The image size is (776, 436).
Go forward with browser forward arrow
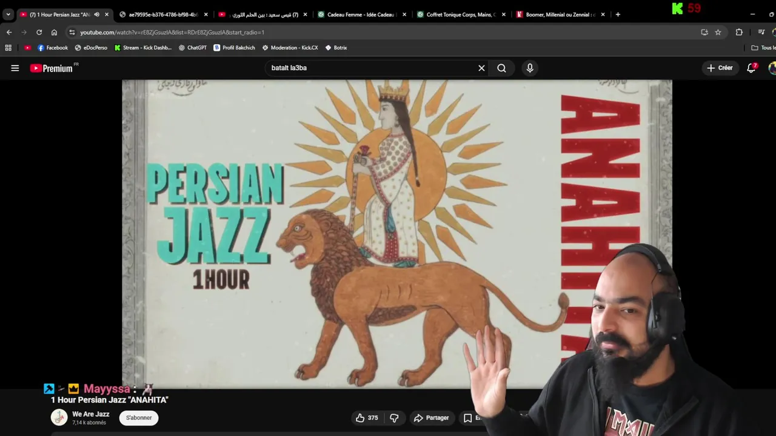tap(24, 32)
